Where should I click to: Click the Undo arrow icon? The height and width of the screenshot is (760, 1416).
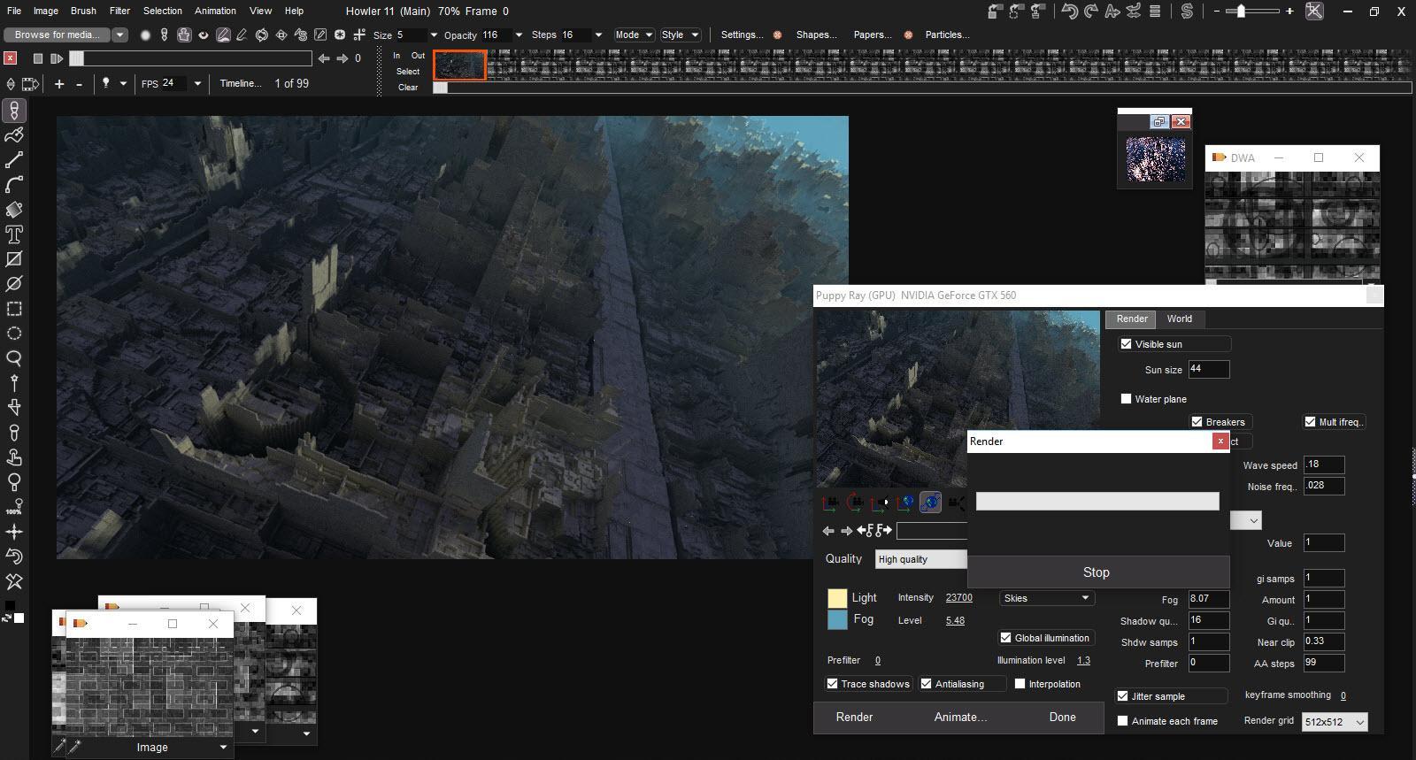[x=1069, y=12]
